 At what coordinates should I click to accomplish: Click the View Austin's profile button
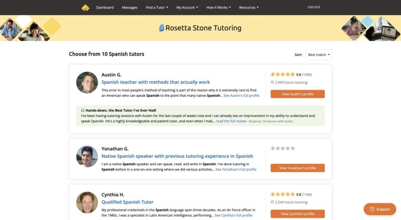tap(297, 94)
